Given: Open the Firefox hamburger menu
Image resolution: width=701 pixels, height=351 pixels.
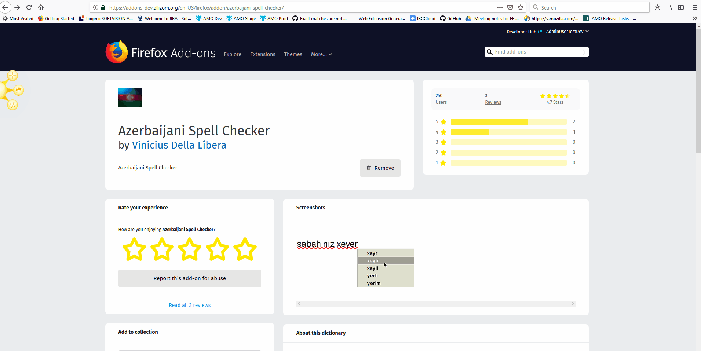Looking at the screenshot, I should click(695, 7).
